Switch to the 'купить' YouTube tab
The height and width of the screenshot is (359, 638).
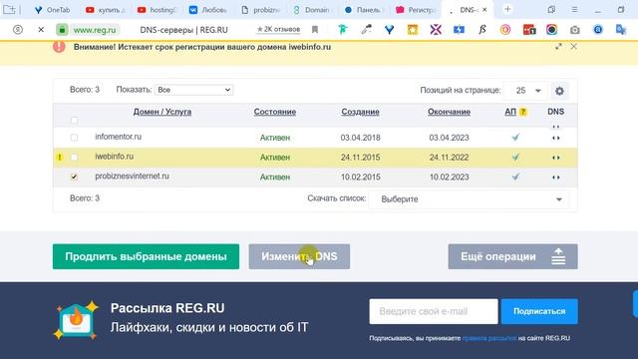pos(106,10)
